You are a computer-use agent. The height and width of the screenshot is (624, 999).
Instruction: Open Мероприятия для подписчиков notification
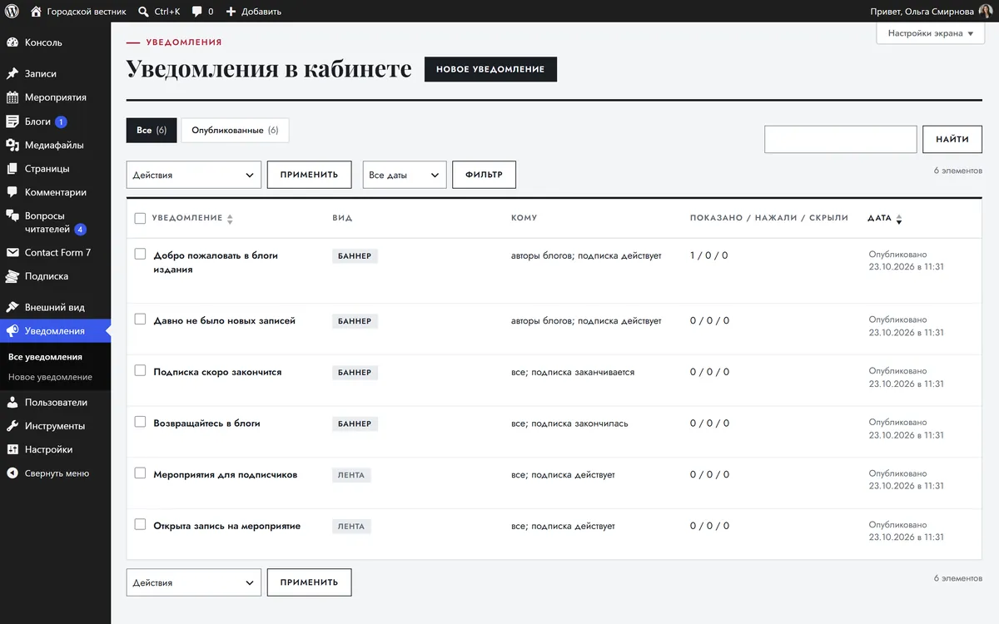226,474
